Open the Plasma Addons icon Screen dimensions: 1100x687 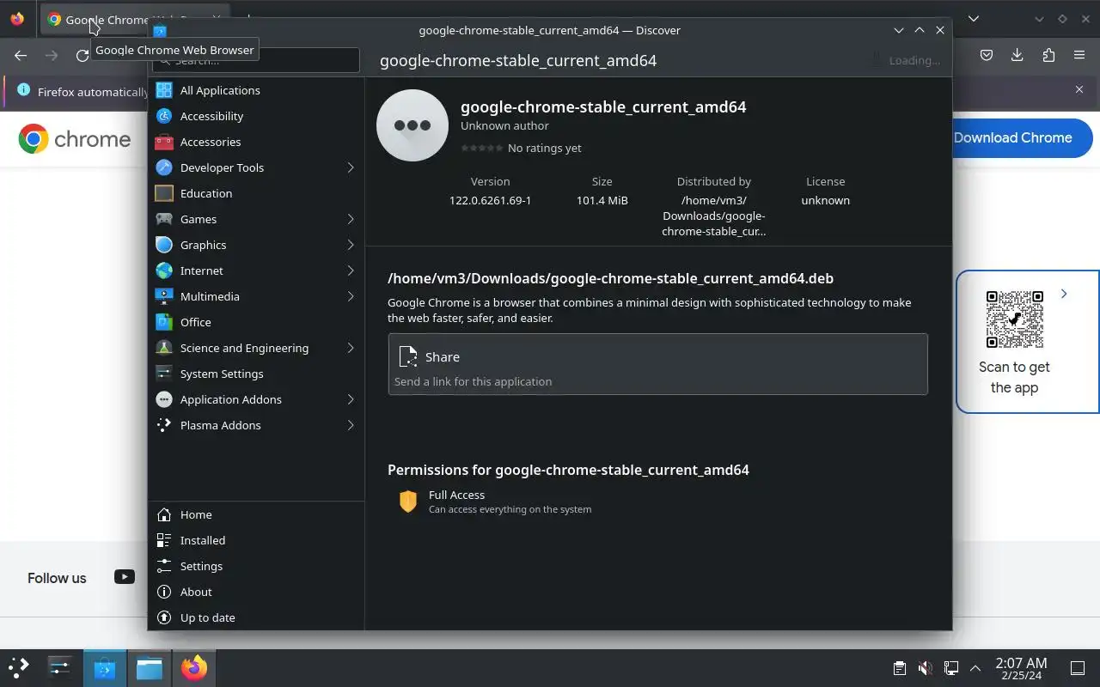click(x=164, y=425)
